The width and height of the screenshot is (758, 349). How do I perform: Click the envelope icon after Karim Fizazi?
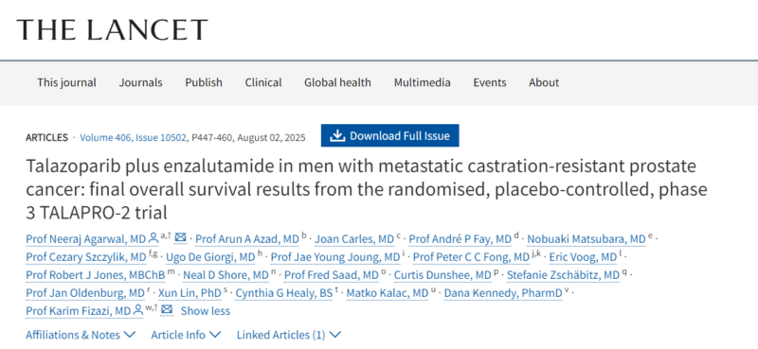167,309
